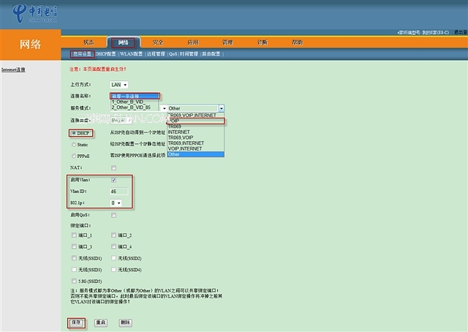
Task: Select the 远程管理 submenu
Action: pos(156,54)
